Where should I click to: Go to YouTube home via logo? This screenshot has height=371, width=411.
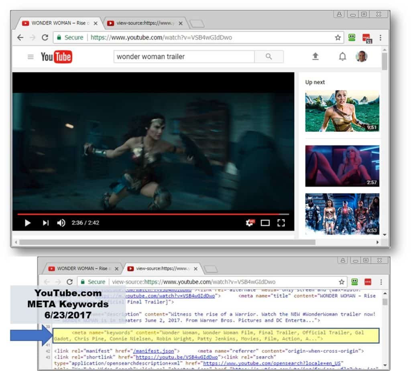coord(56,57)
